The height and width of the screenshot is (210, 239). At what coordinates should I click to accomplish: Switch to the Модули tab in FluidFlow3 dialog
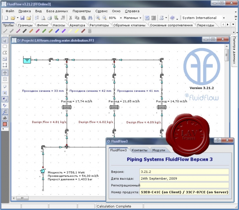click(159, 150)
